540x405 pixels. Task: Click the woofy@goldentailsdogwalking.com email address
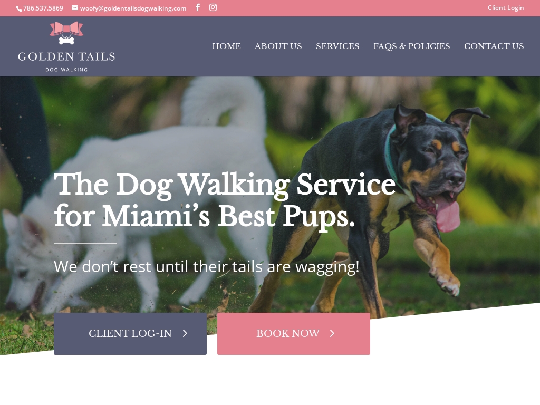coord(133,8)
